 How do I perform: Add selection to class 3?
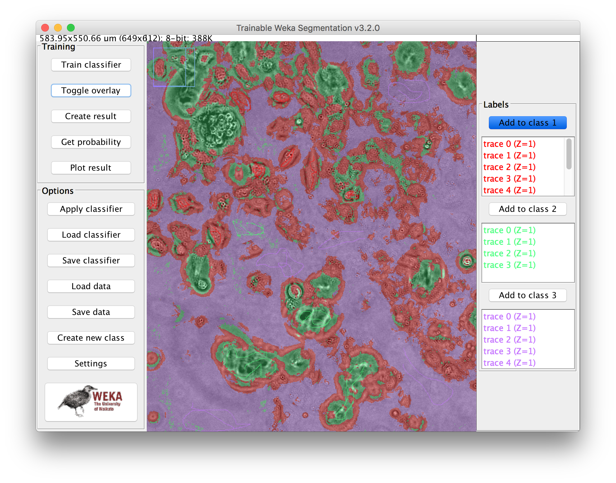coord(527,295)
